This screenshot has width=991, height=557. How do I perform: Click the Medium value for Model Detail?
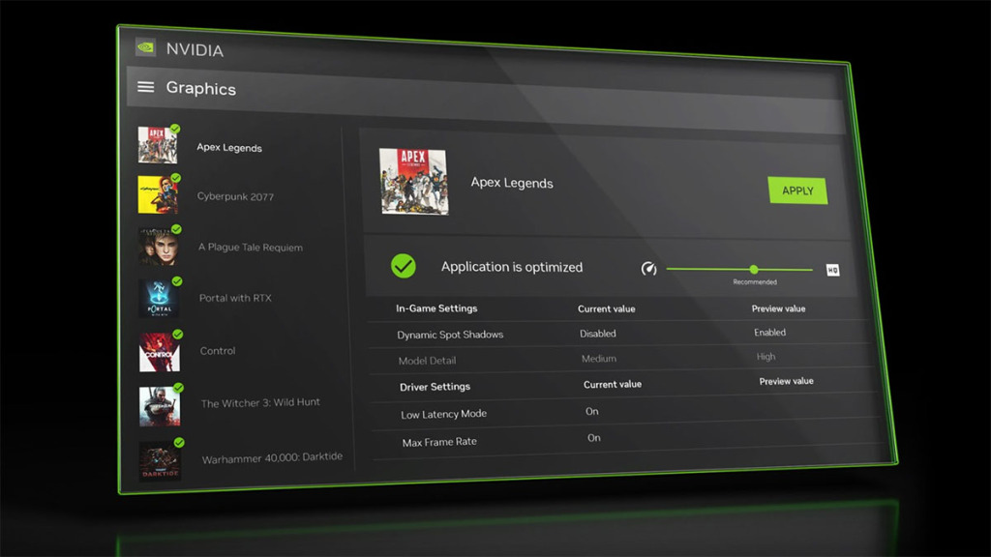point(598,358)
